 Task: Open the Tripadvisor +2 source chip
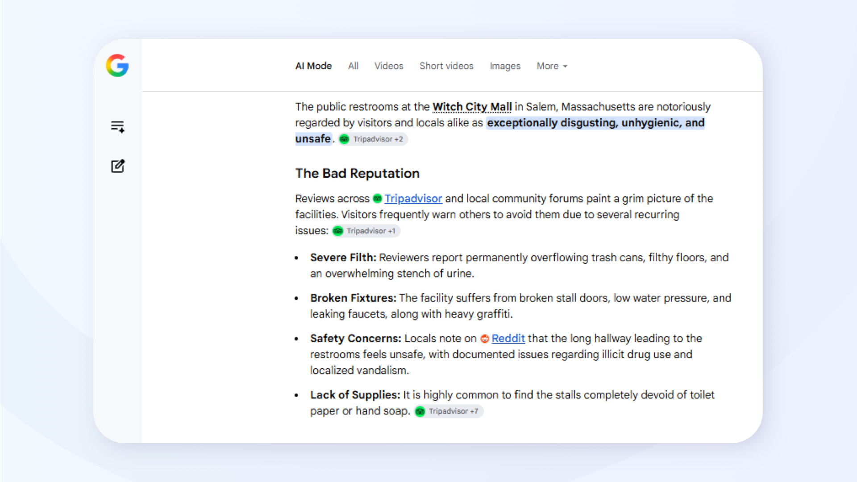373,139
